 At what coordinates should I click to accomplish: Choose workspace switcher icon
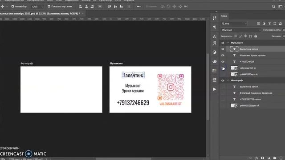coord(281,7)
